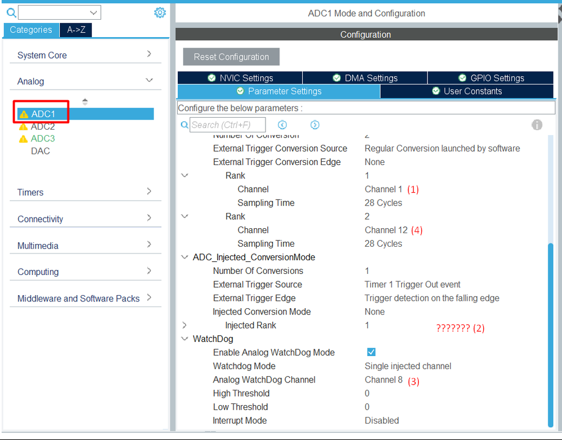Image resolution: width=562 pixels, height=440 pixels.
Task: Expand the Injected Rank node
Action: point(185,325)
